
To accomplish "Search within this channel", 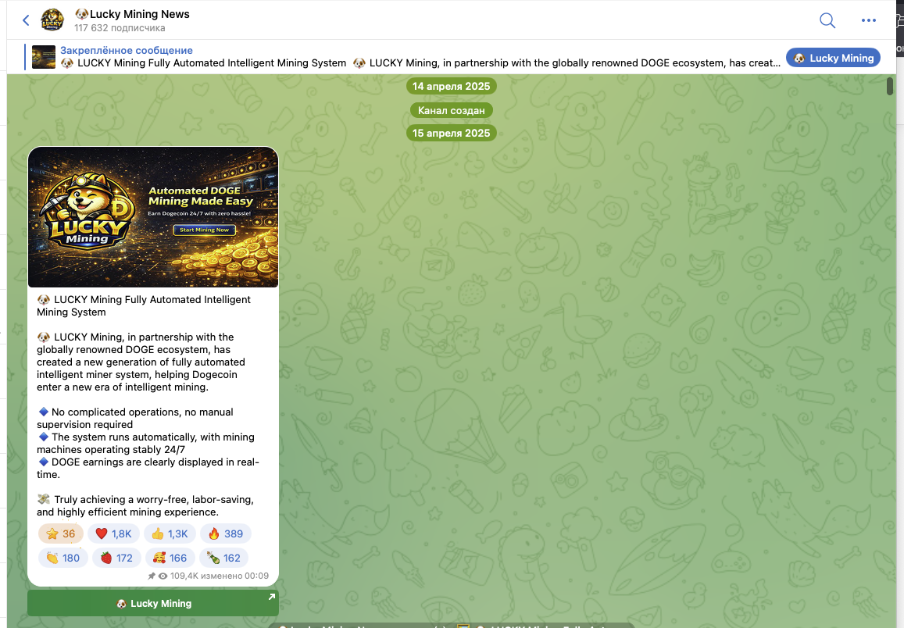I will 827,20.
